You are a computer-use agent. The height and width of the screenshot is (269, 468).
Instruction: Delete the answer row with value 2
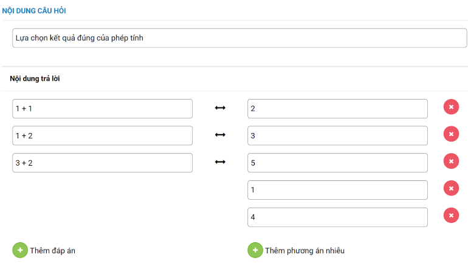(x=451, y=107)
